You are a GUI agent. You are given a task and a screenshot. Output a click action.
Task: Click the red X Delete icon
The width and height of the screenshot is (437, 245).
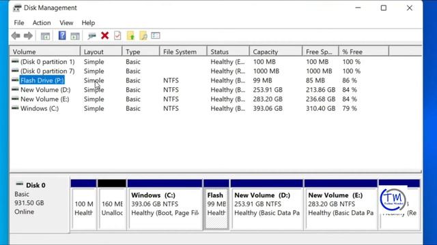tap(104, 35)
